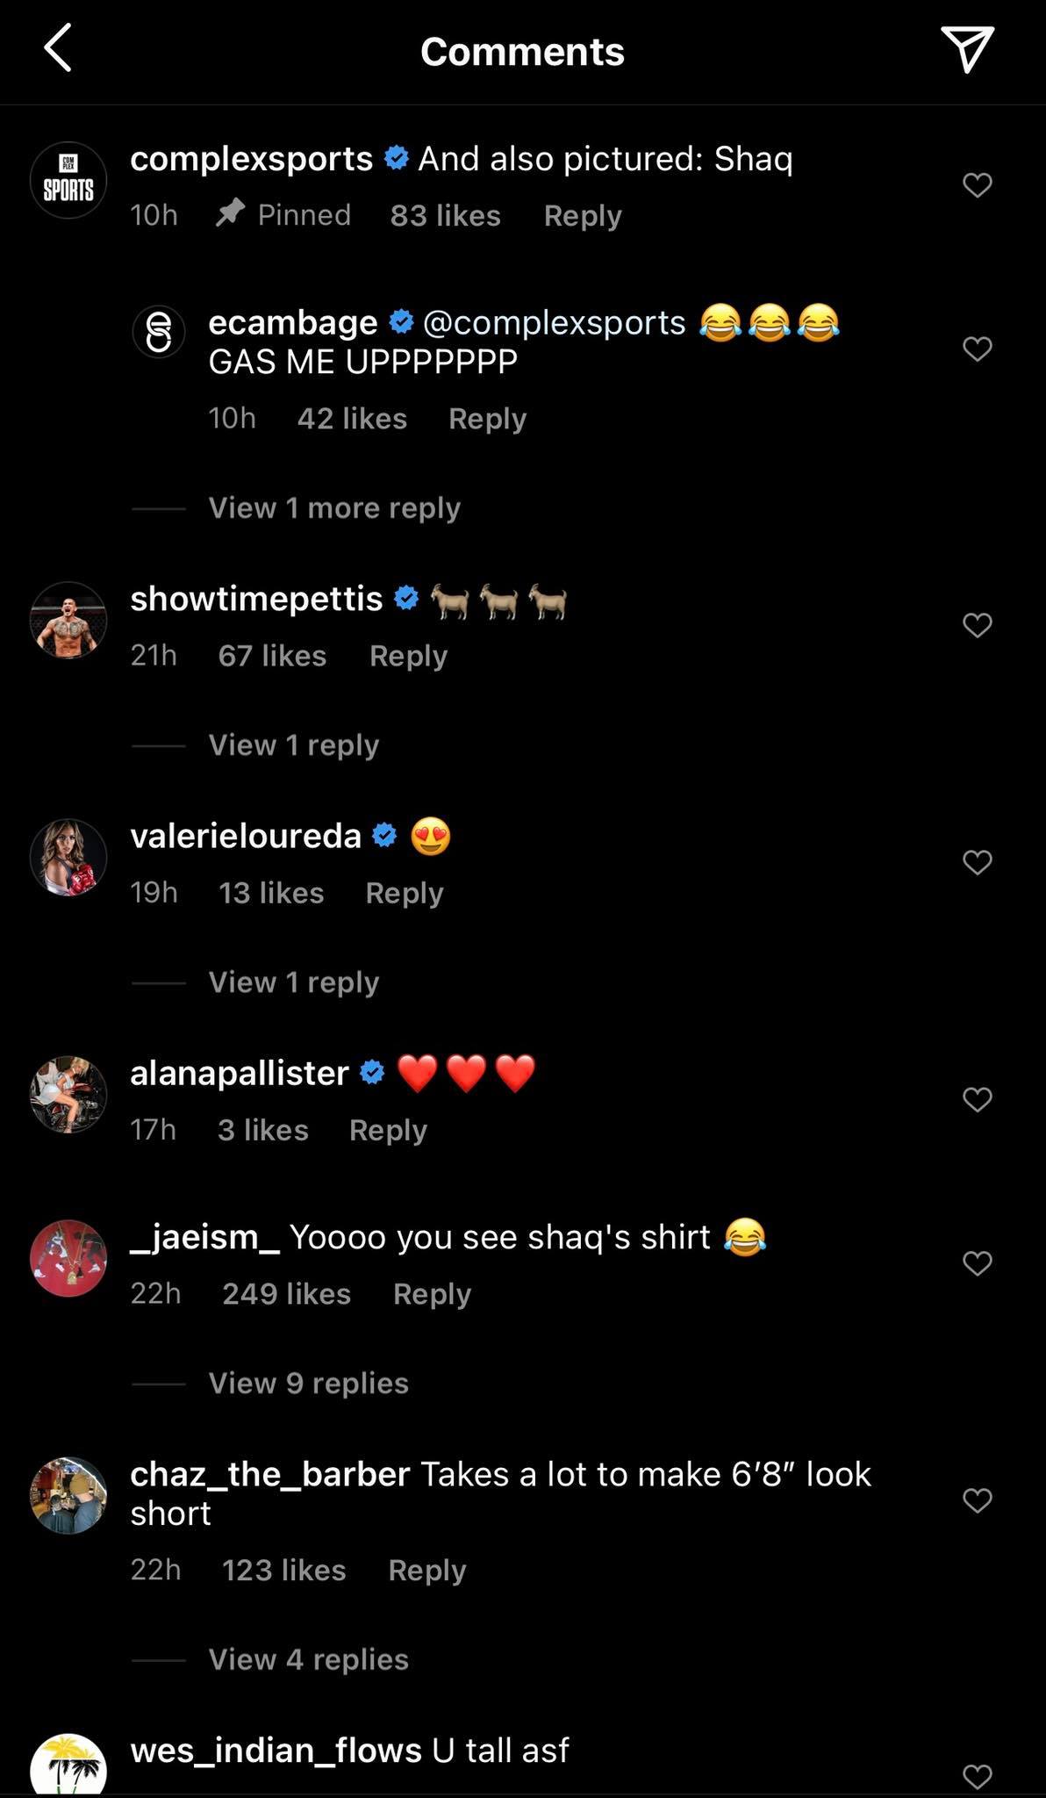
Task: Like the complexsports pinned comment
Action: point(977,185)
